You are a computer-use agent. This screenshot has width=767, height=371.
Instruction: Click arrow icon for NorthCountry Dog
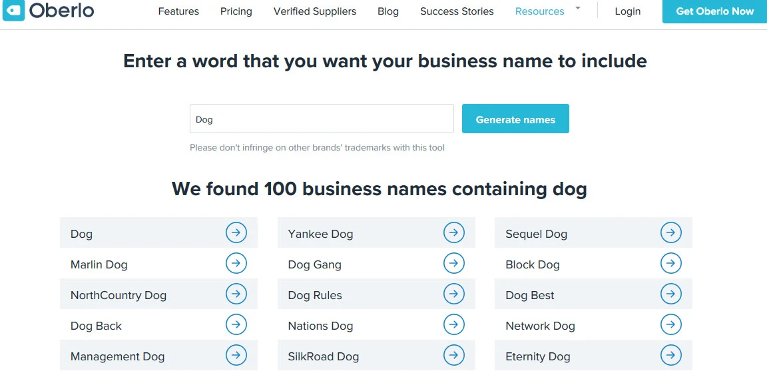pyautogui.click(x=236, y=294)
